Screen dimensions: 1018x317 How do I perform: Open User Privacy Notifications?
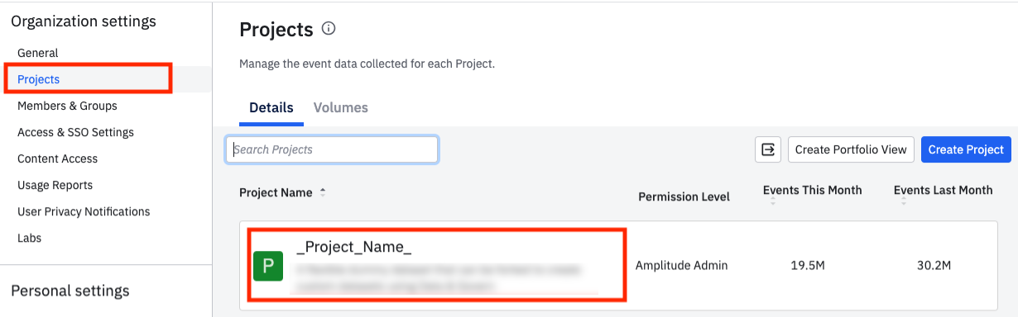84,211
